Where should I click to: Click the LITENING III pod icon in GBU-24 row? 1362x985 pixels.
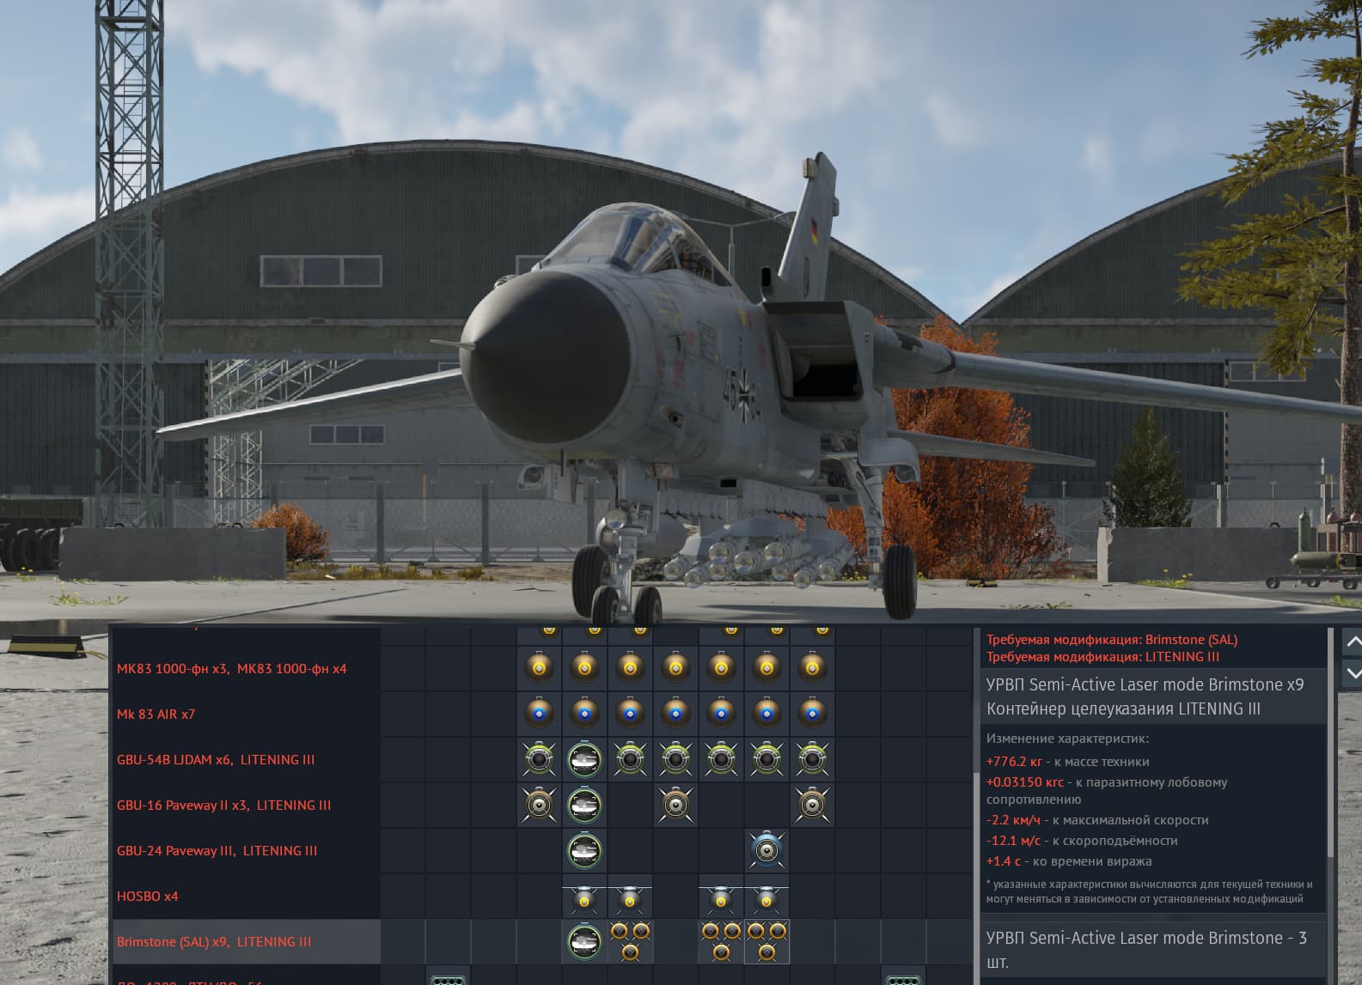click(x=584, y=851)
